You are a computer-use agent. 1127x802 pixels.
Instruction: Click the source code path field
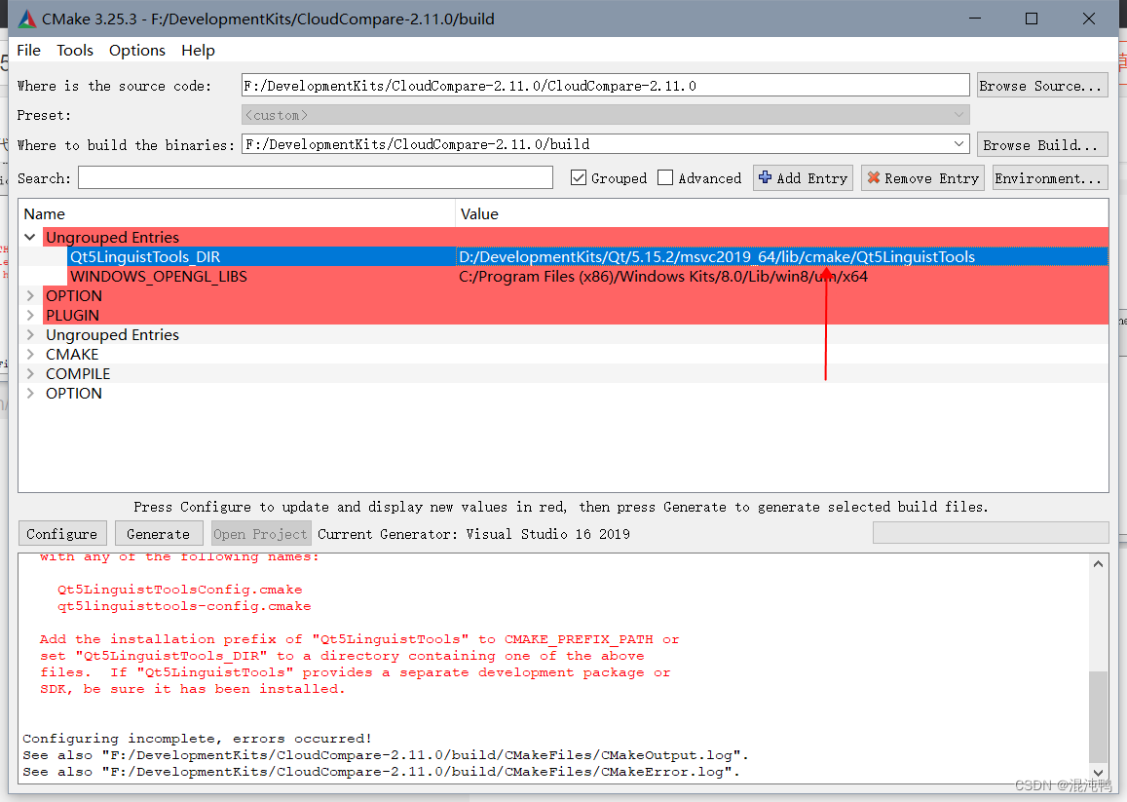coord(605,85)
